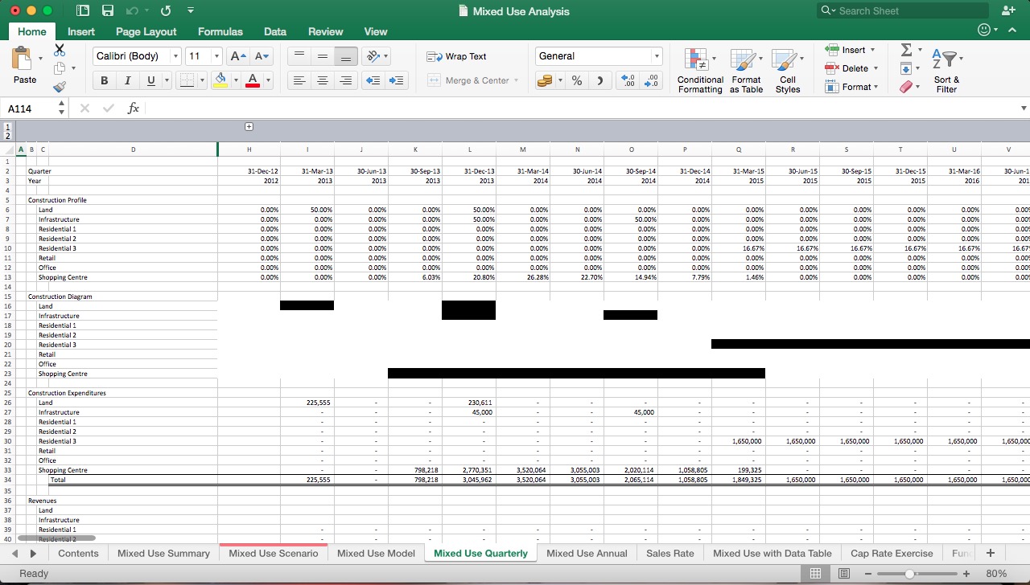Open the General number format dropdown
The width and height of the screenshot is (1030, 585).
pyautogui.click(x=657, y=56)
